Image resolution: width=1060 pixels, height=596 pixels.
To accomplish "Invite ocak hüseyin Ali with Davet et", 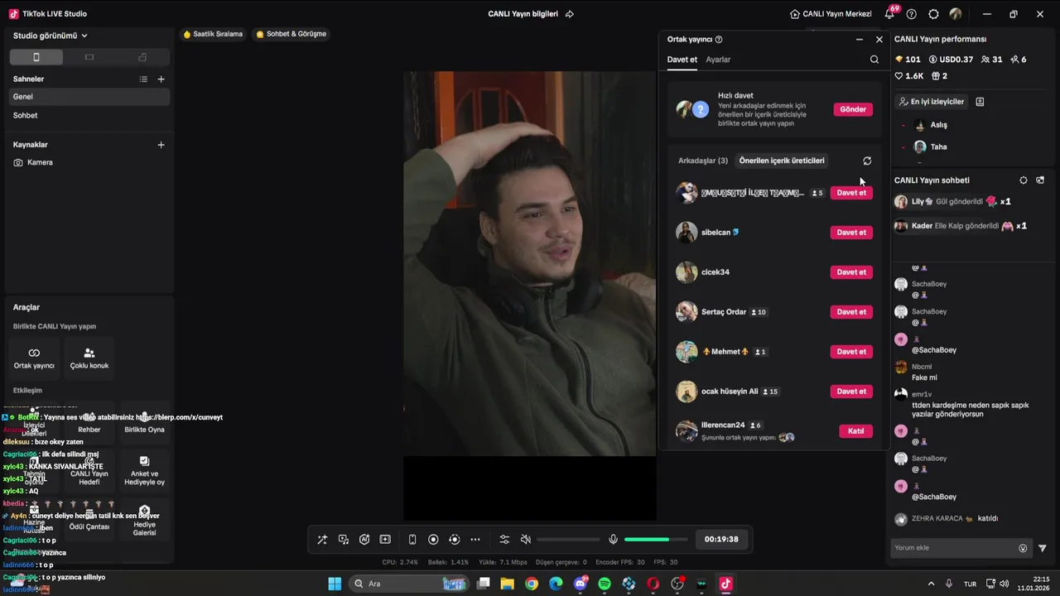I will click(851, 392).
